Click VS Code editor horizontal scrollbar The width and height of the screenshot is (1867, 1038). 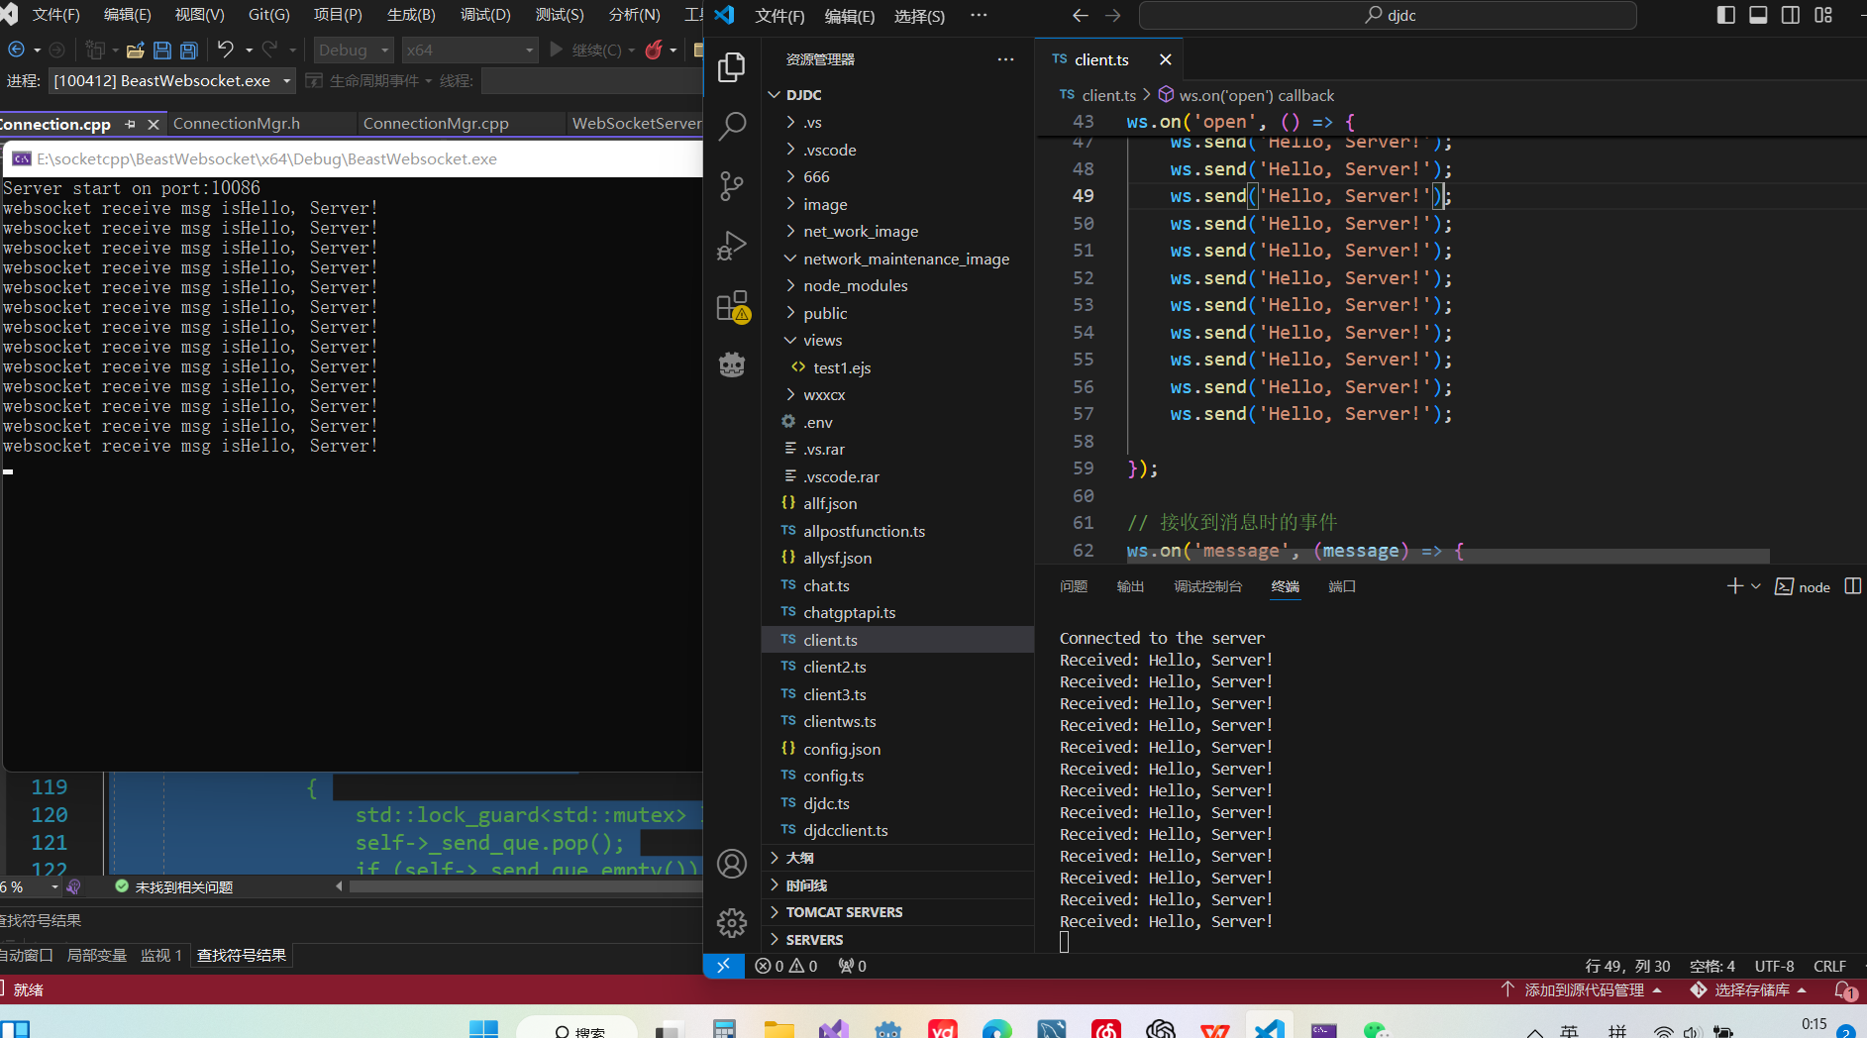pos(1448,556)
